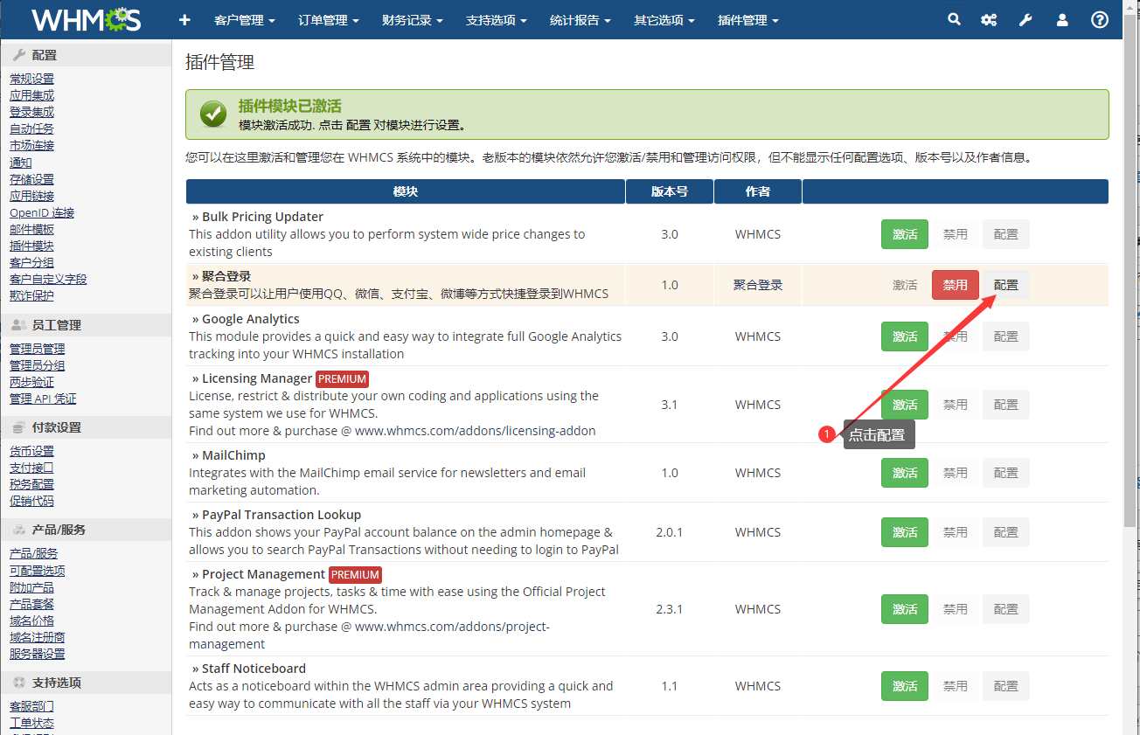The width and height of the screenshot is (1140, 735).
Task: Expand the 统计报告 menu
Action: [580, 20]
